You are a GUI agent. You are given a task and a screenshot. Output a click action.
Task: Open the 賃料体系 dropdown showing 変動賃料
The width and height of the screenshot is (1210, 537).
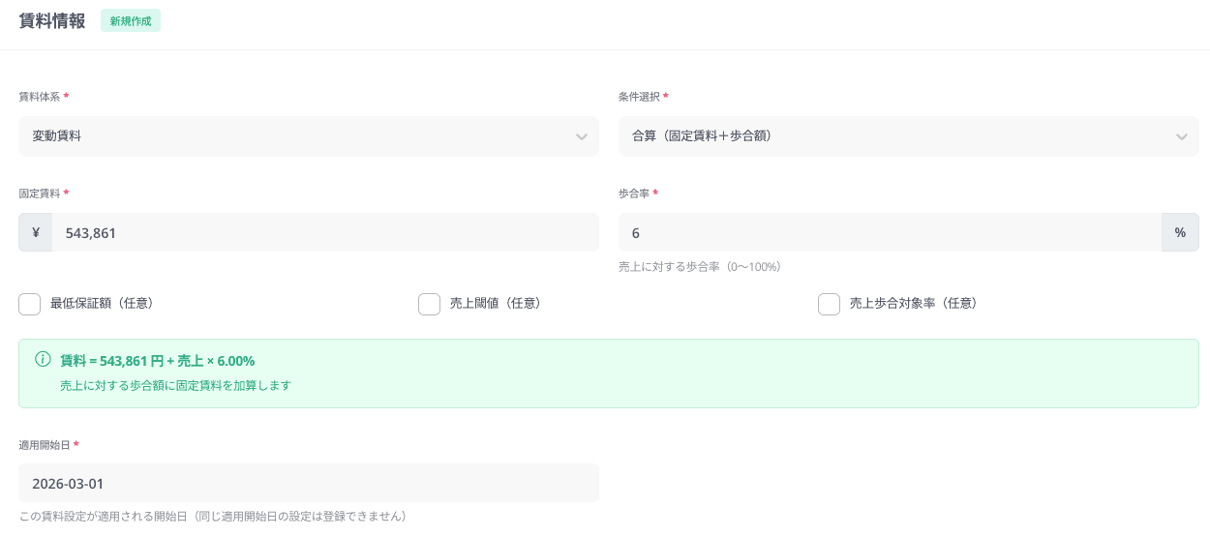point(308,136)
